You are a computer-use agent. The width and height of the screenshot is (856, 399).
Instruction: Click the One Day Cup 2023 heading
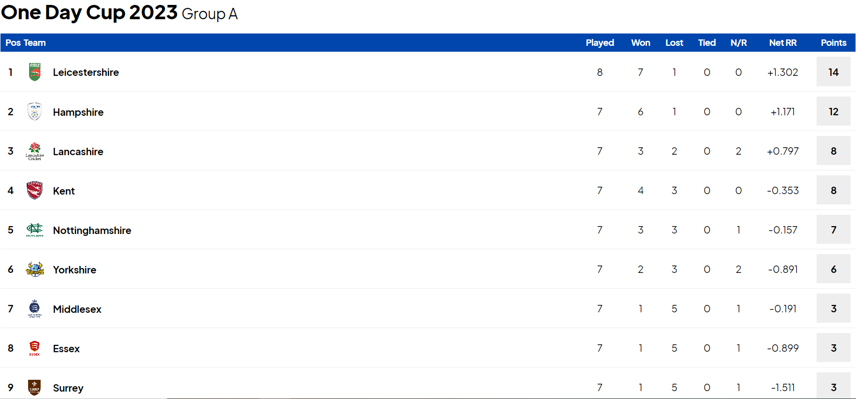[89, 13]
